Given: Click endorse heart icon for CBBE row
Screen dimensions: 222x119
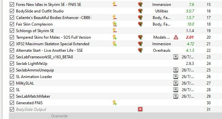Looking at the screenshot, I should pyautogui.click(x=140, y=18).
